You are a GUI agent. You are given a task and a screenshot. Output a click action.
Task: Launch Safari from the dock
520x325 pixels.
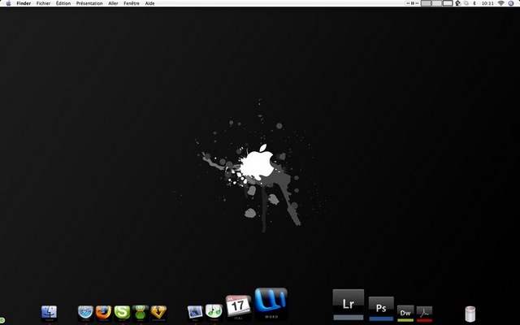pyautogui.click(x=85, y=312)
